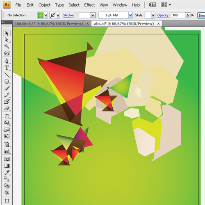Choose the Blob Brush tool

[x=7, y=102]
